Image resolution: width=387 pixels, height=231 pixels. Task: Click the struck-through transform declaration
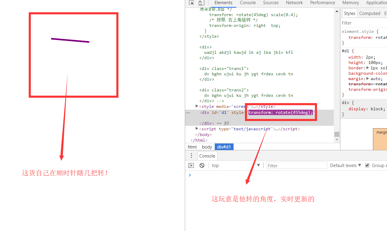(368, 84)
